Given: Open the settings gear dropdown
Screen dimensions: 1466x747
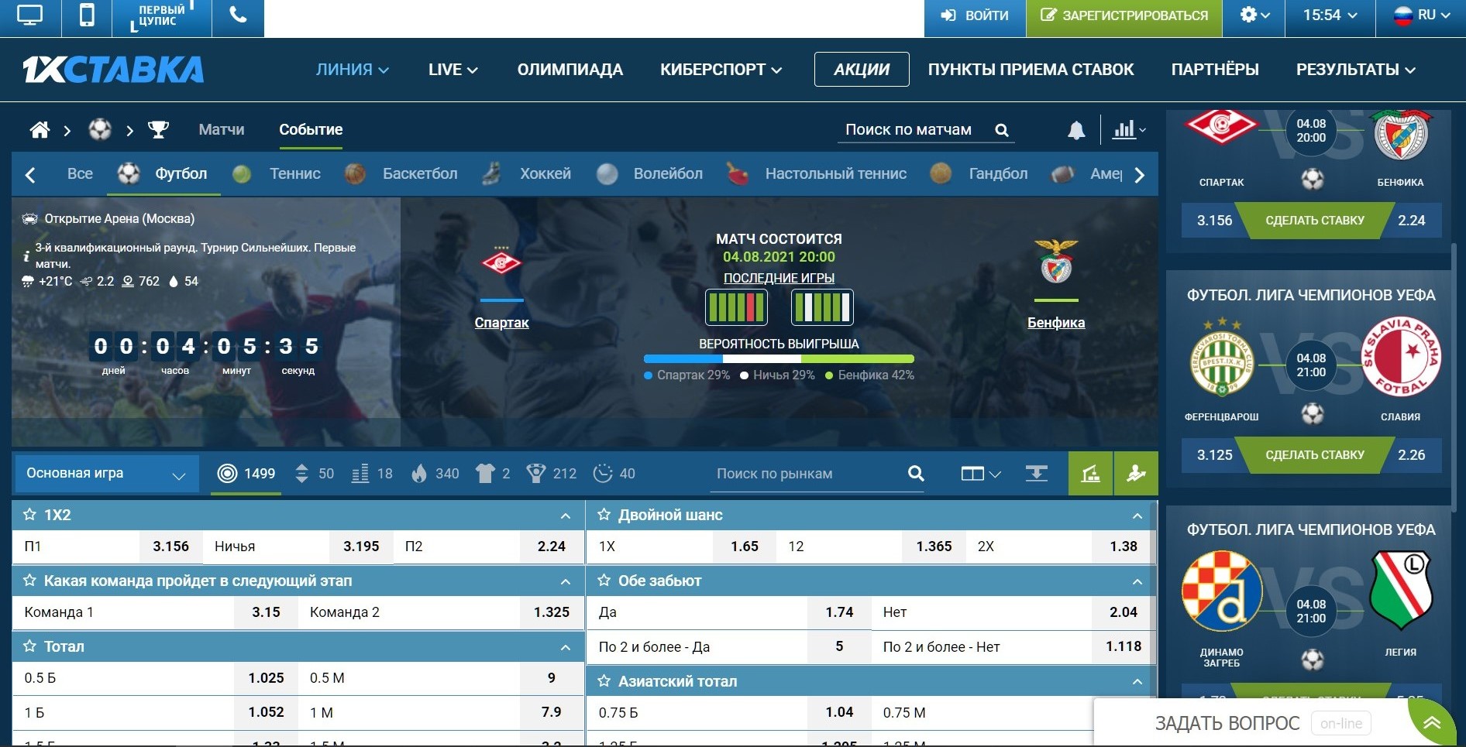Looking at the screenshot, I should point(1254,15).
